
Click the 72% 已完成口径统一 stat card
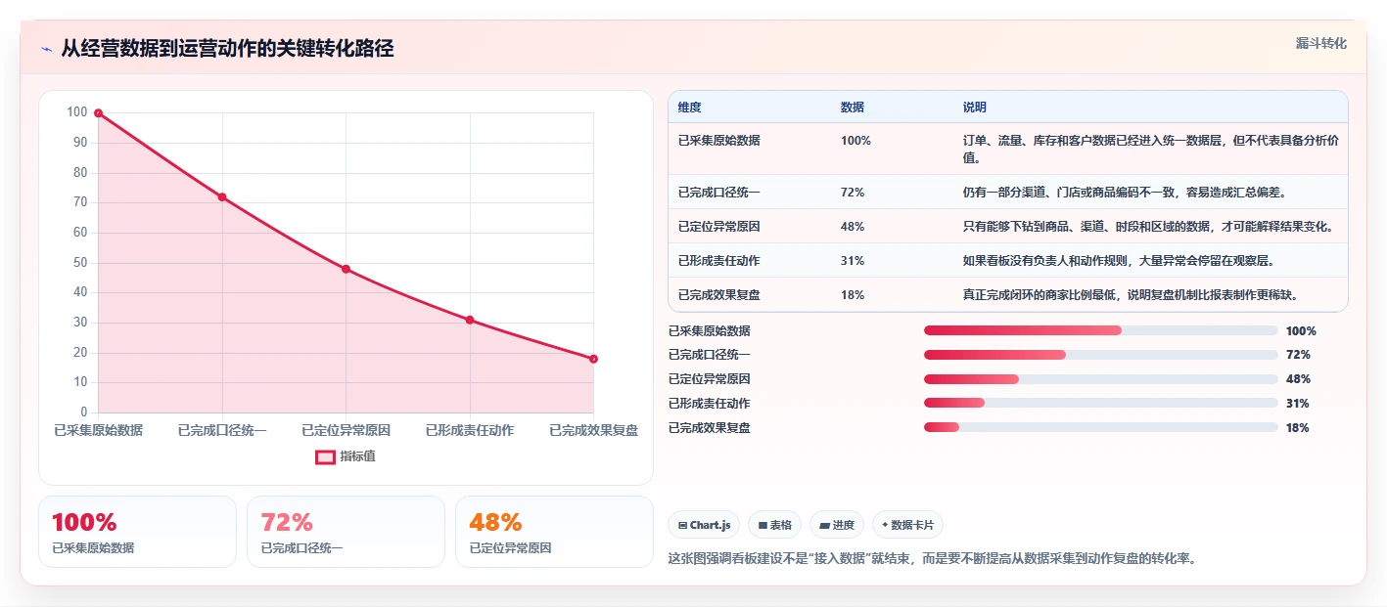tap(346, 532)
